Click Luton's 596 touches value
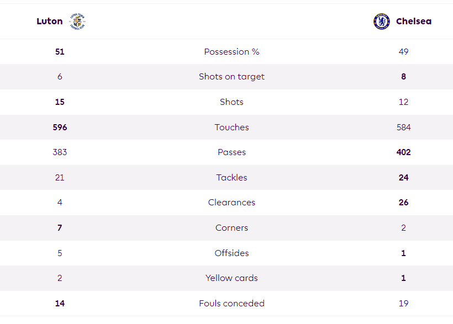The height and width of the screenshot is (324, 453). pos(60,128)
